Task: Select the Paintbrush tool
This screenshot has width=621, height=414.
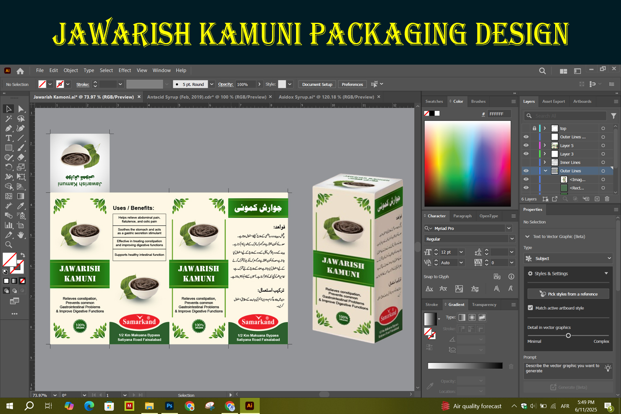Action: [21, 148]
